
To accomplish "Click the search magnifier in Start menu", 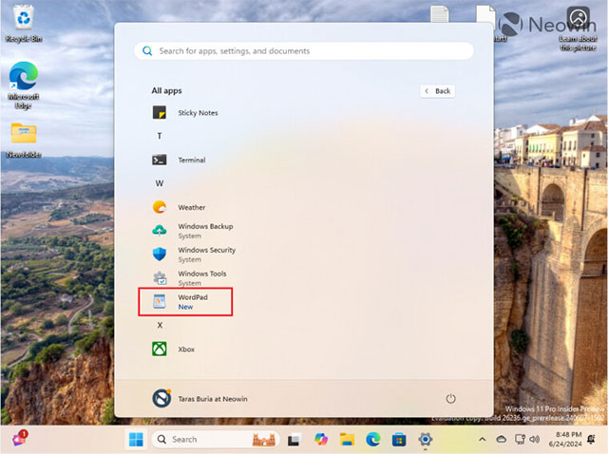I will pyautogui.click(x=147, y=50).
